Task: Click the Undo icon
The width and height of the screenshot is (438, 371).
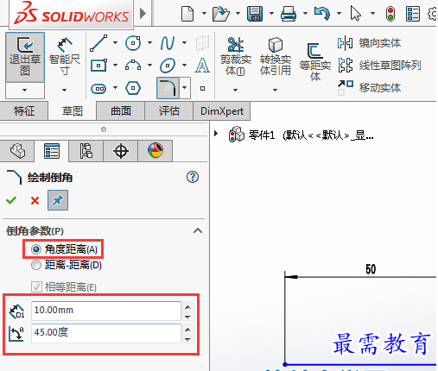Action: 322,14
